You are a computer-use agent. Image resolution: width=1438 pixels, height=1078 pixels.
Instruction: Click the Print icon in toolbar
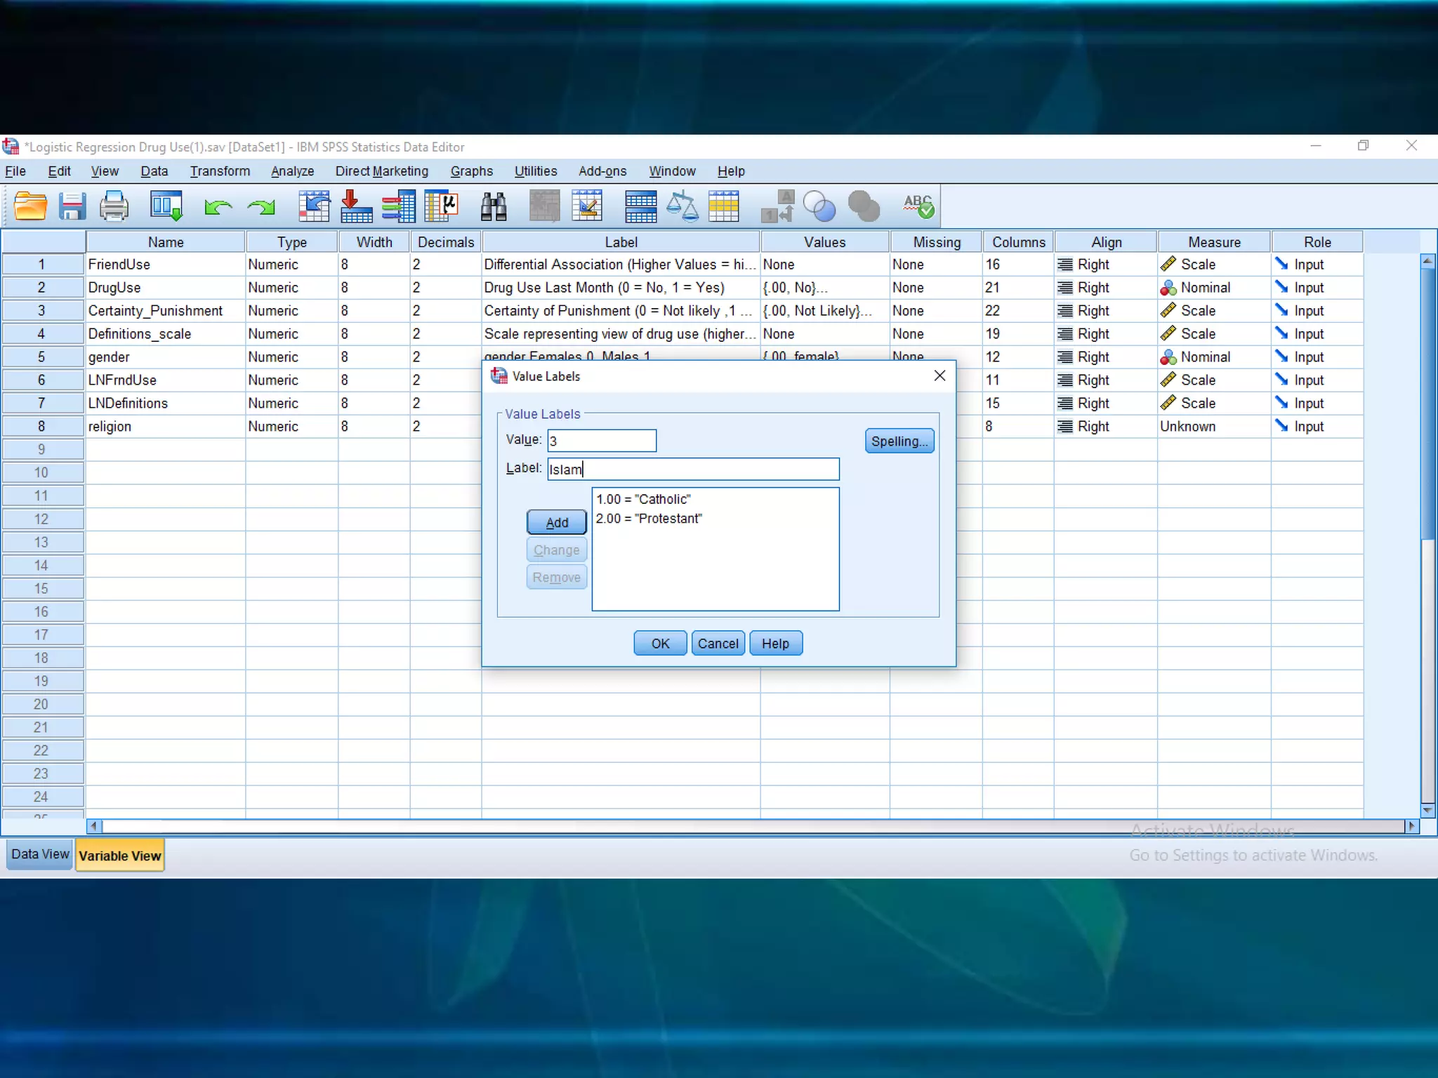pyautogui.click(x=114, y=206)
